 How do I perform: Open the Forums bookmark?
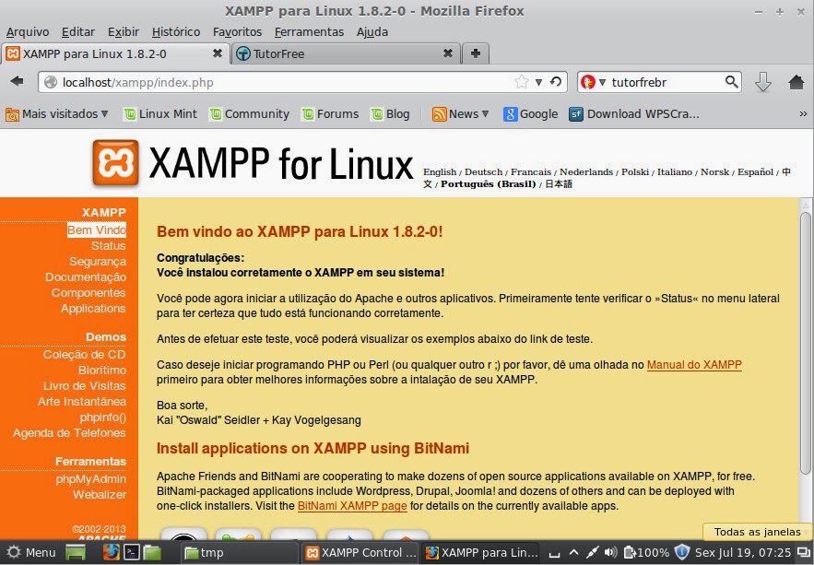[330, 113]
